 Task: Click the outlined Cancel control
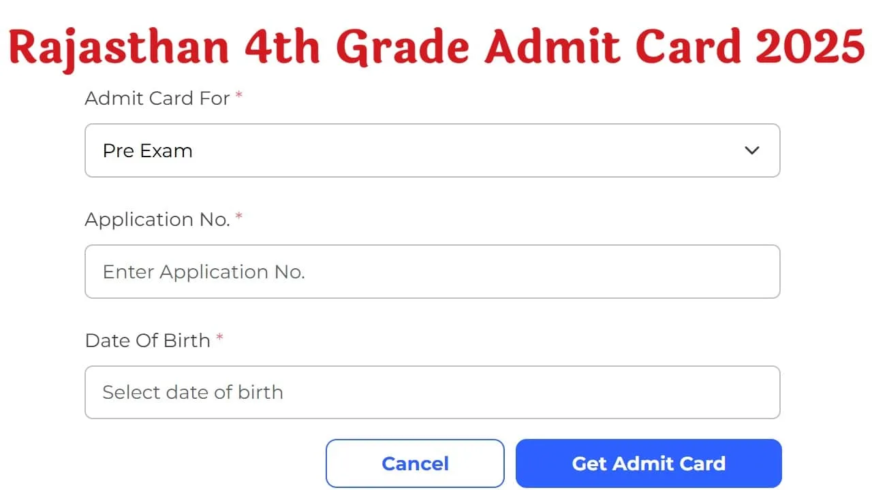415,463
